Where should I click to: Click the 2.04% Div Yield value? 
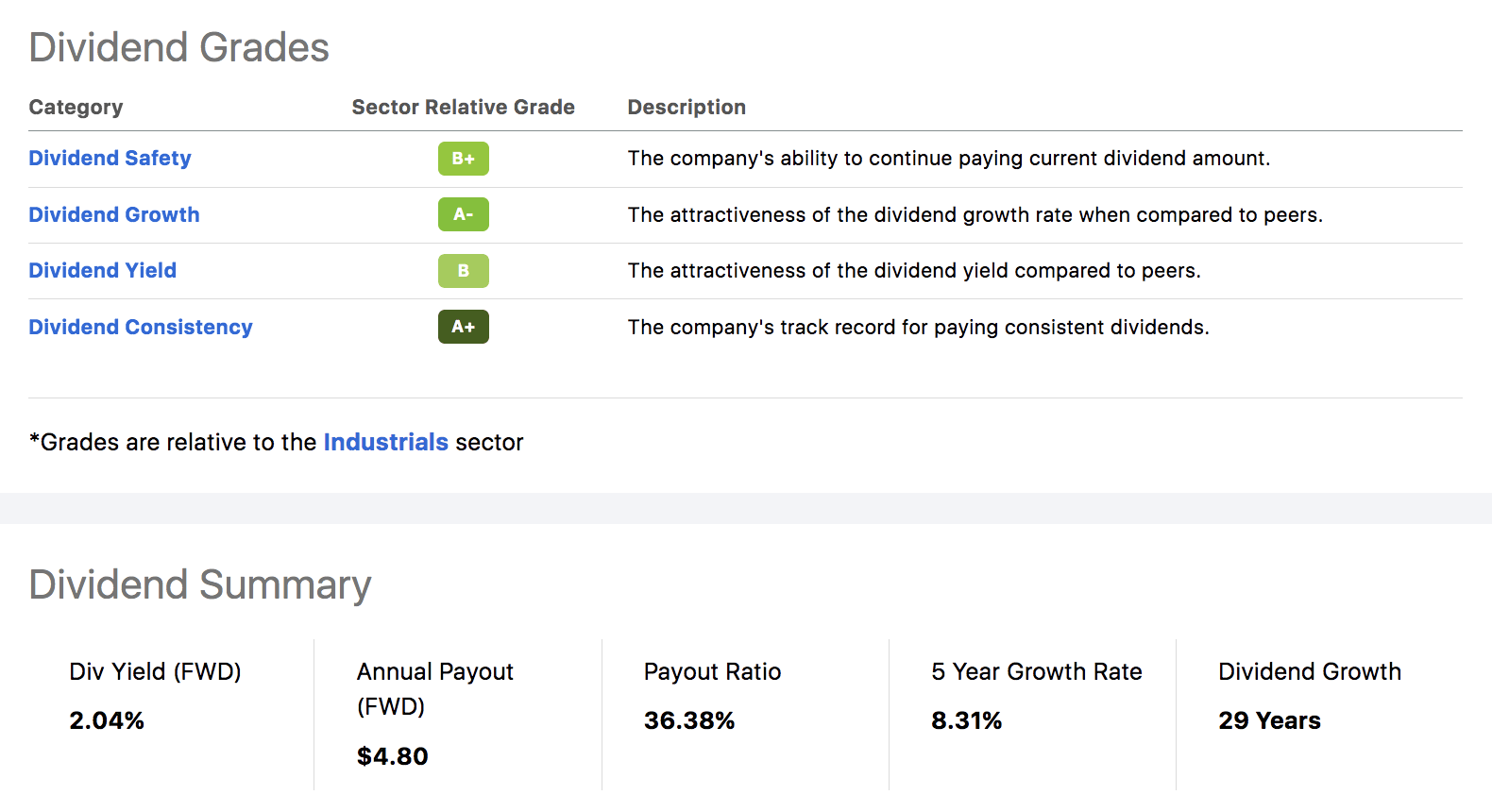pyautogui.click(x=107, y=721)
